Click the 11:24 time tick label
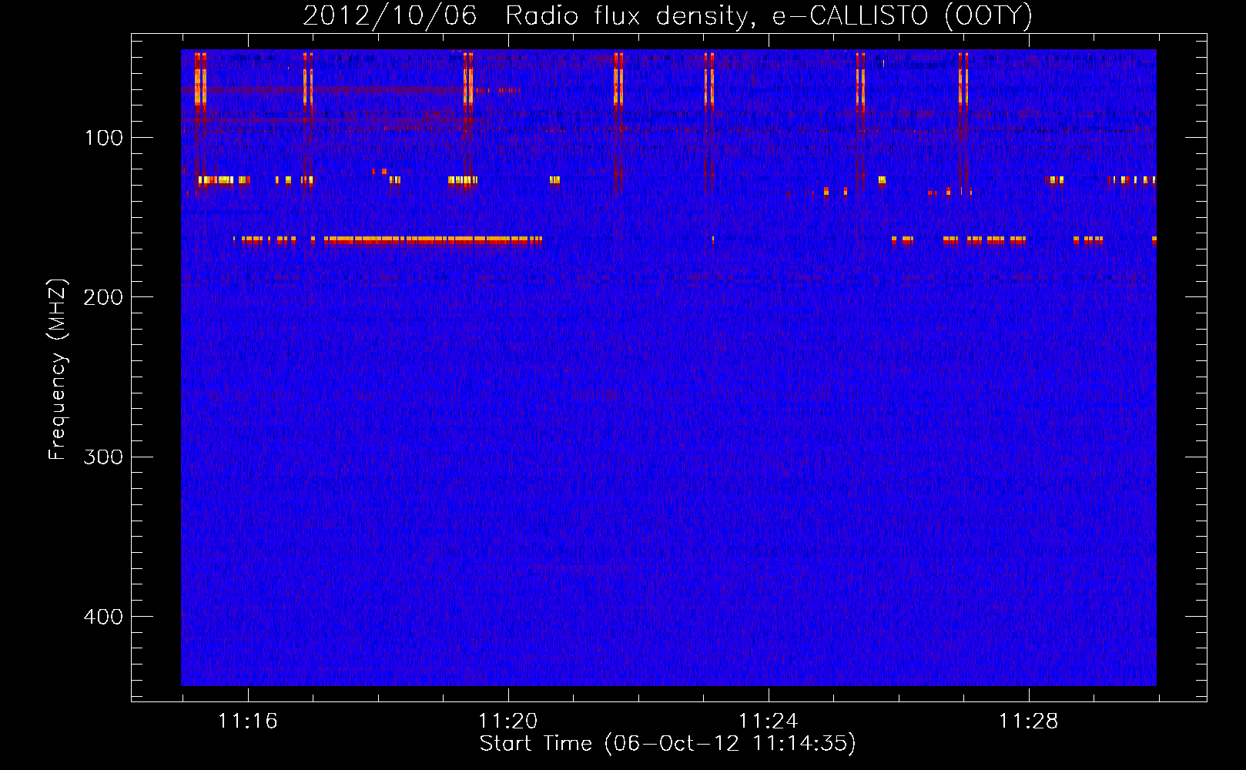 (769, 721)
